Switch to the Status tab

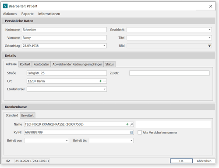(109, 64)
